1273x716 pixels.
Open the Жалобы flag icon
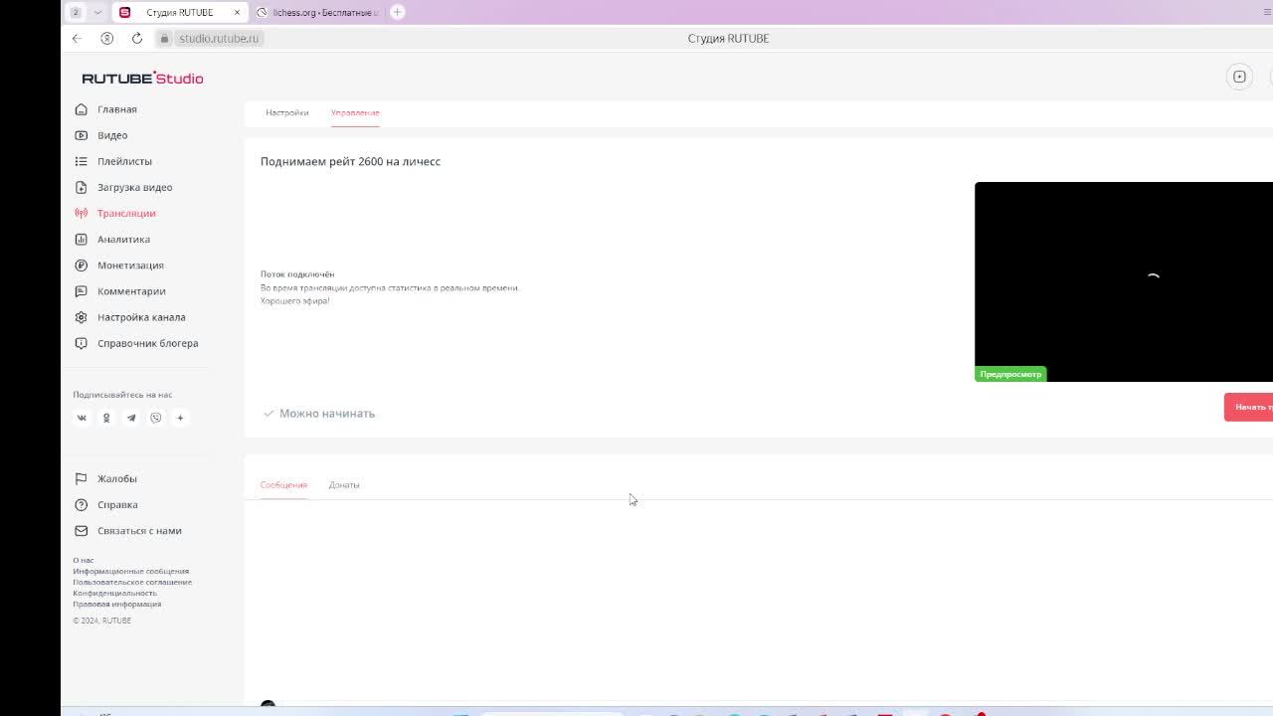[82, 478]
